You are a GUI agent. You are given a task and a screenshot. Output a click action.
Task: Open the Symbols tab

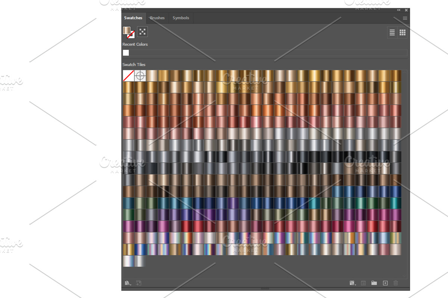click(181, 18)
